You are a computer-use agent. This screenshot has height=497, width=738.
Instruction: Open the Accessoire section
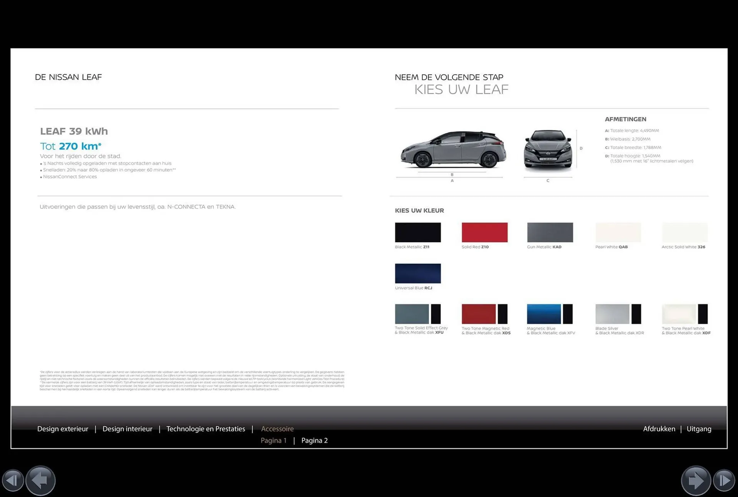(278, 429)
